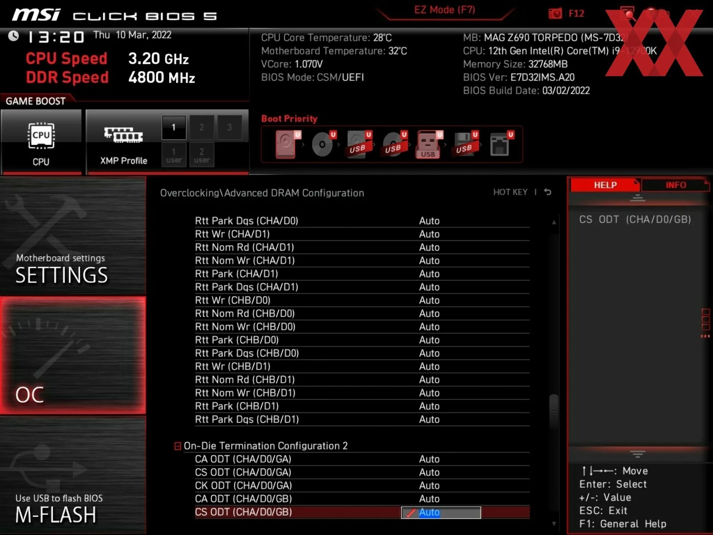Click the network boot device icon
This screenshot has width=713, height=535.
[x=500, y=144]
